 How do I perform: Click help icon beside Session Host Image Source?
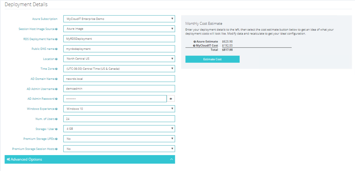click(x=56, y=29)
